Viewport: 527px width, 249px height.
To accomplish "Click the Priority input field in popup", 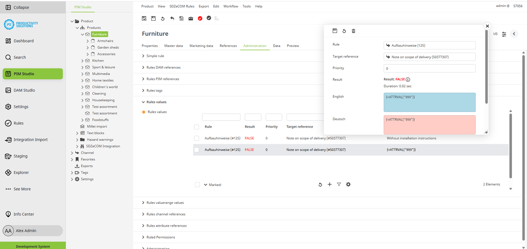I will [429, 69].
